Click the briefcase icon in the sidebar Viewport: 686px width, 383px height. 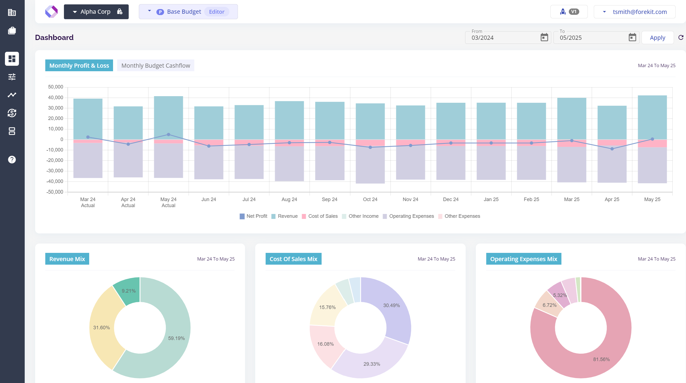[12, 30]
